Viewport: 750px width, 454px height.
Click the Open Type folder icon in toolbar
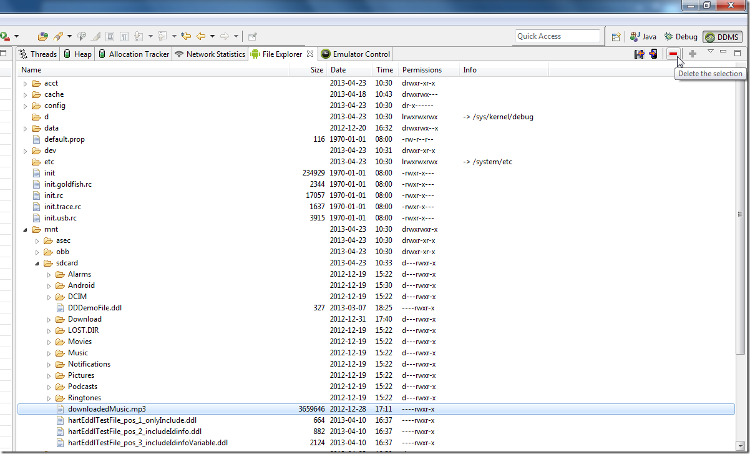43,36
